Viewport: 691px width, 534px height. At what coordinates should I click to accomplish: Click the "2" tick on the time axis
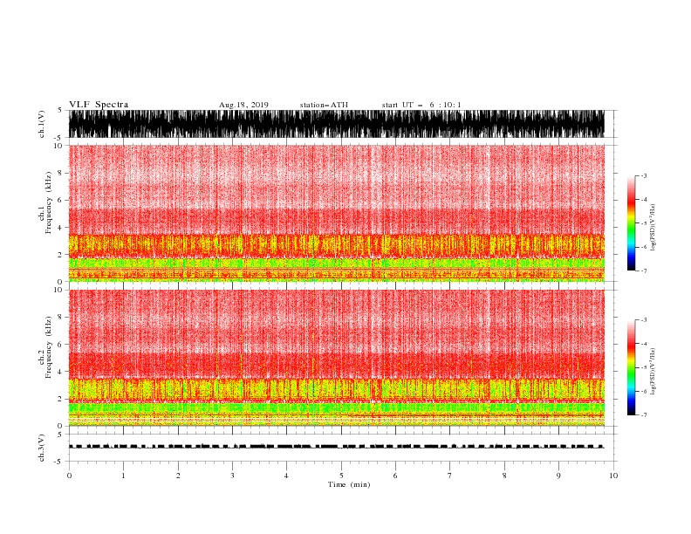click(x=178, y=476)
